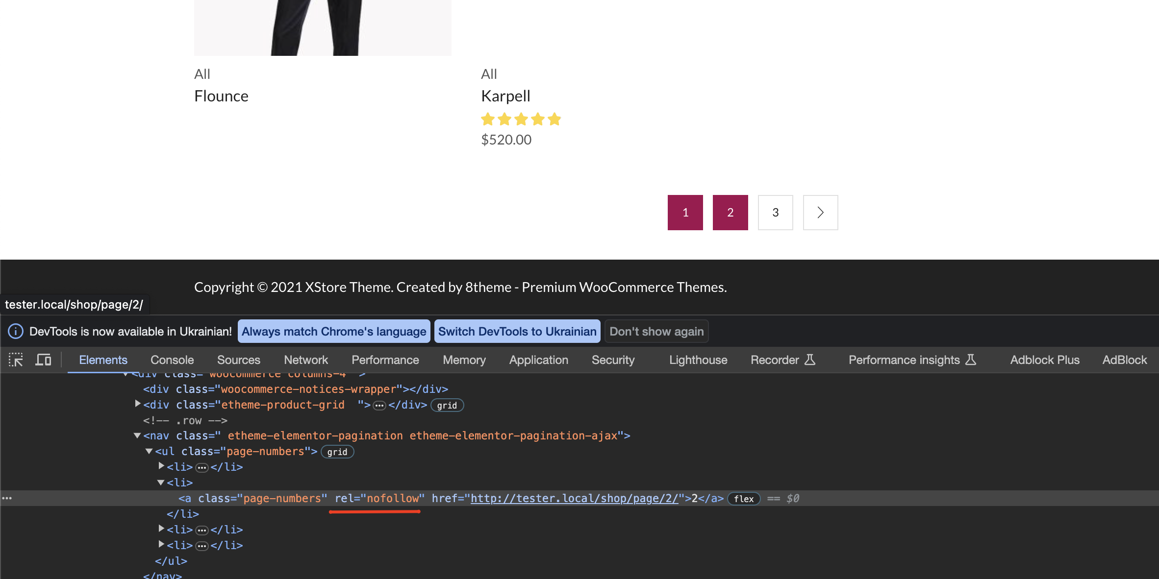Open the Karpell product title link
Image resolution: width=1159 pixels, height=579 pixels.
(x=505, y=96)
